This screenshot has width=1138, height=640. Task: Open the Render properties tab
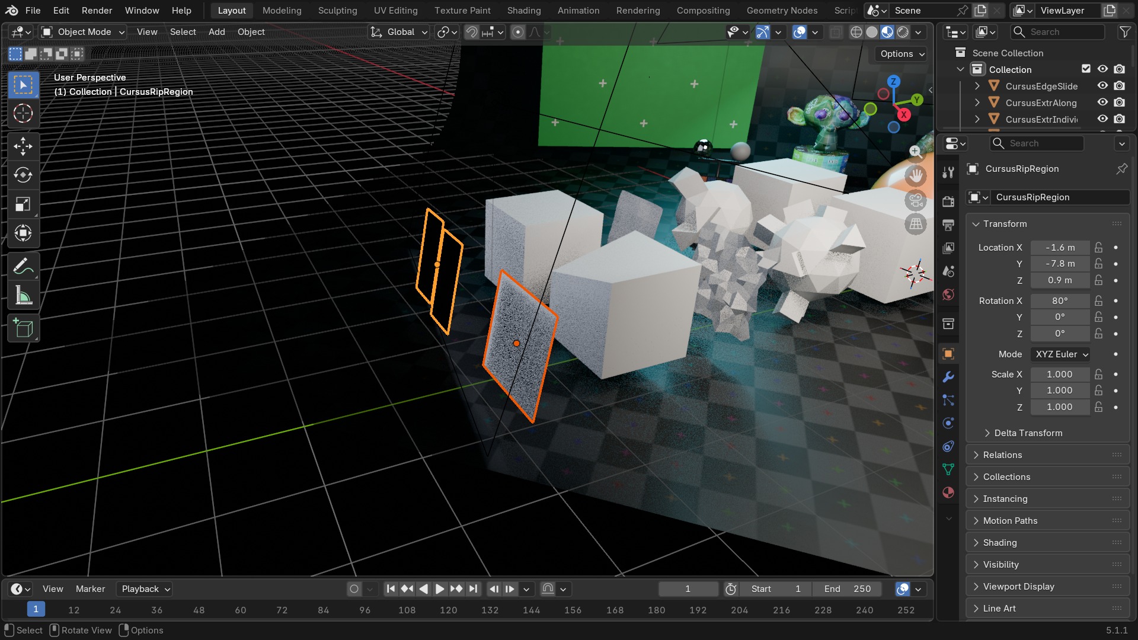click(948, 201)
